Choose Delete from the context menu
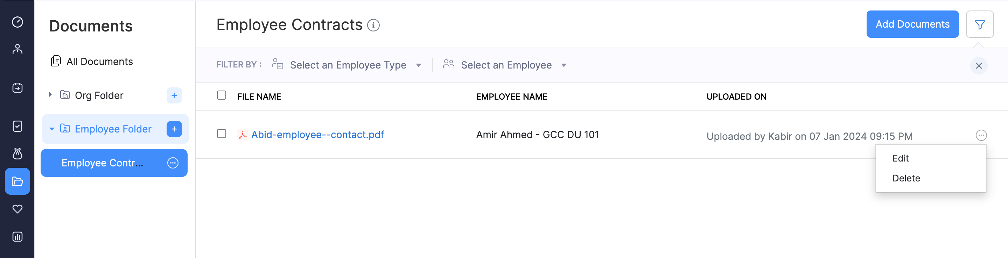The height and width of the screenshot is (258, 1008). (906, 178)
